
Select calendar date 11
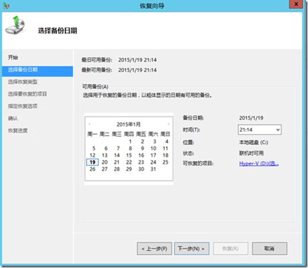pyautogui.click(x=166, y=148)
